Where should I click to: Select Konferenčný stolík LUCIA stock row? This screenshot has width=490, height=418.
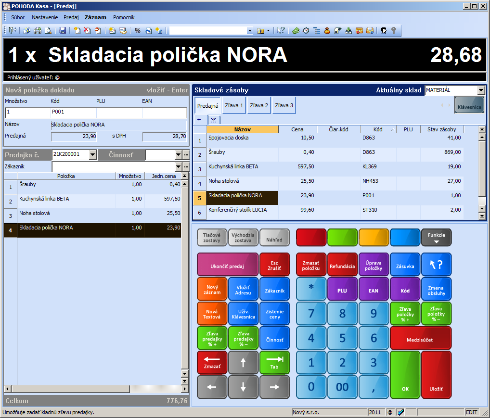328,213
